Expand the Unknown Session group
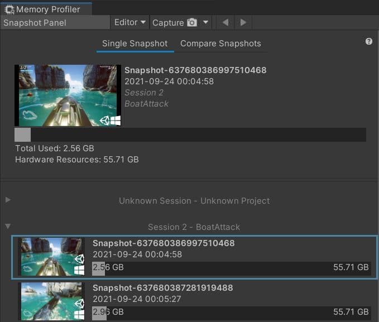The image size is (379, 322). click(x=8, y=200)
